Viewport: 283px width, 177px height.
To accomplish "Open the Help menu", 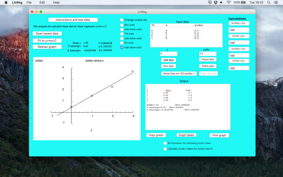I will (56, 2).
